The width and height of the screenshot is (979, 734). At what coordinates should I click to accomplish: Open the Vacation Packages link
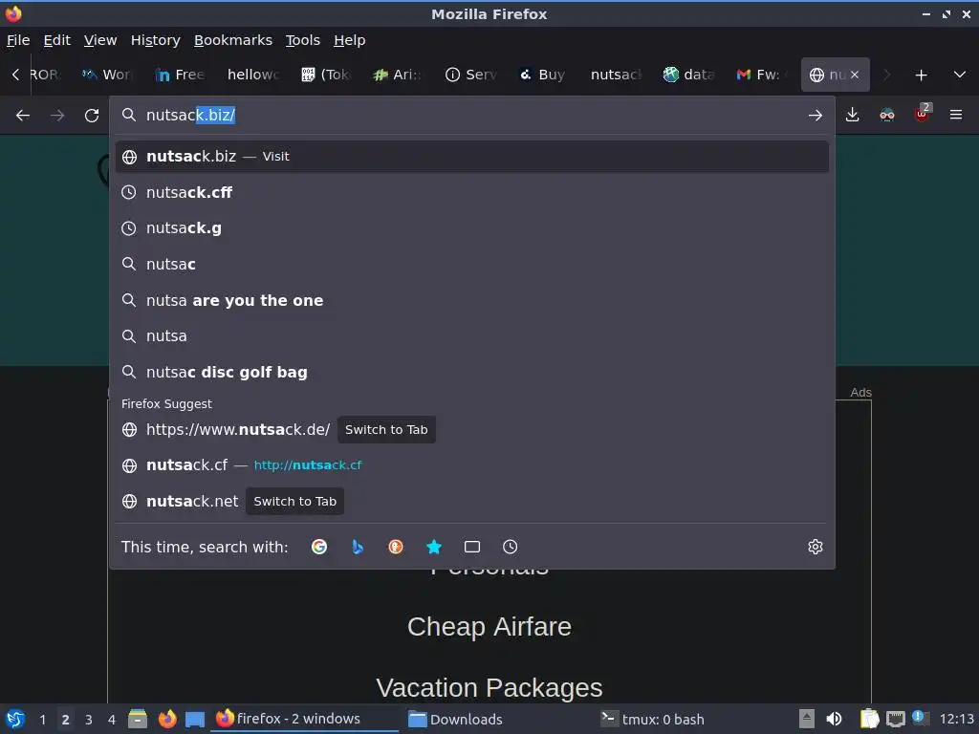click(489, 688)
